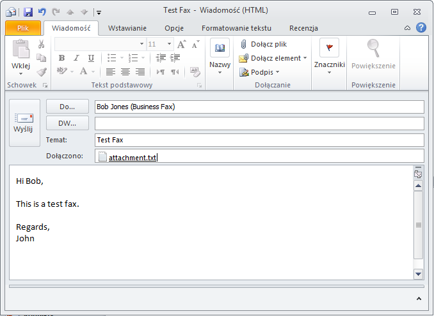The width and height of the screenshot is (434, 316).
Task: Open the Plik file tab
Action: pyautogui.click(x=23, y=28)
